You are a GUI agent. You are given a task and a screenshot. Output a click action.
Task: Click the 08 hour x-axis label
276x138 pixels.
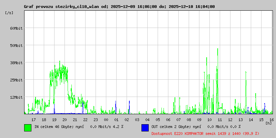pyautogui.click(x=189, y=120)
